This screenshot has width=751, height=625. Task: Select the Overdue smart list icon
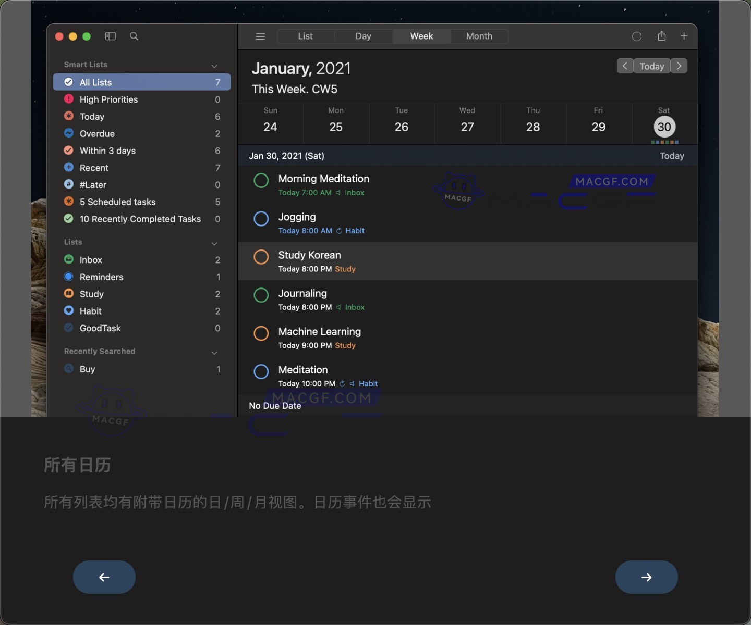coord(69,133)
